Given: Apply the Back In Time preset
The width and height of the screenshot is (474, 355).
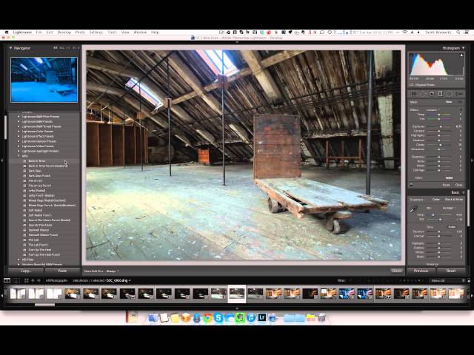Looking at the screenshot, I should [x=36, y=161].
